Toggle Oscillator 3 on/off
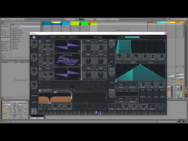This screenshot has width=188, height=141. pos(40,69)
